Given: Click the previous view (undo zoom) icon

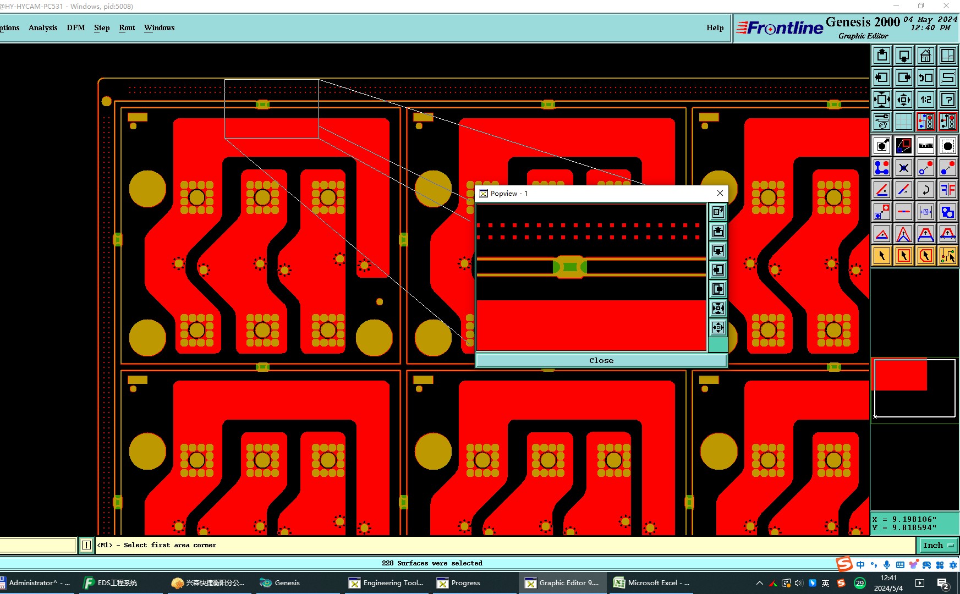Looking at the screenshot, I should 926,78.
